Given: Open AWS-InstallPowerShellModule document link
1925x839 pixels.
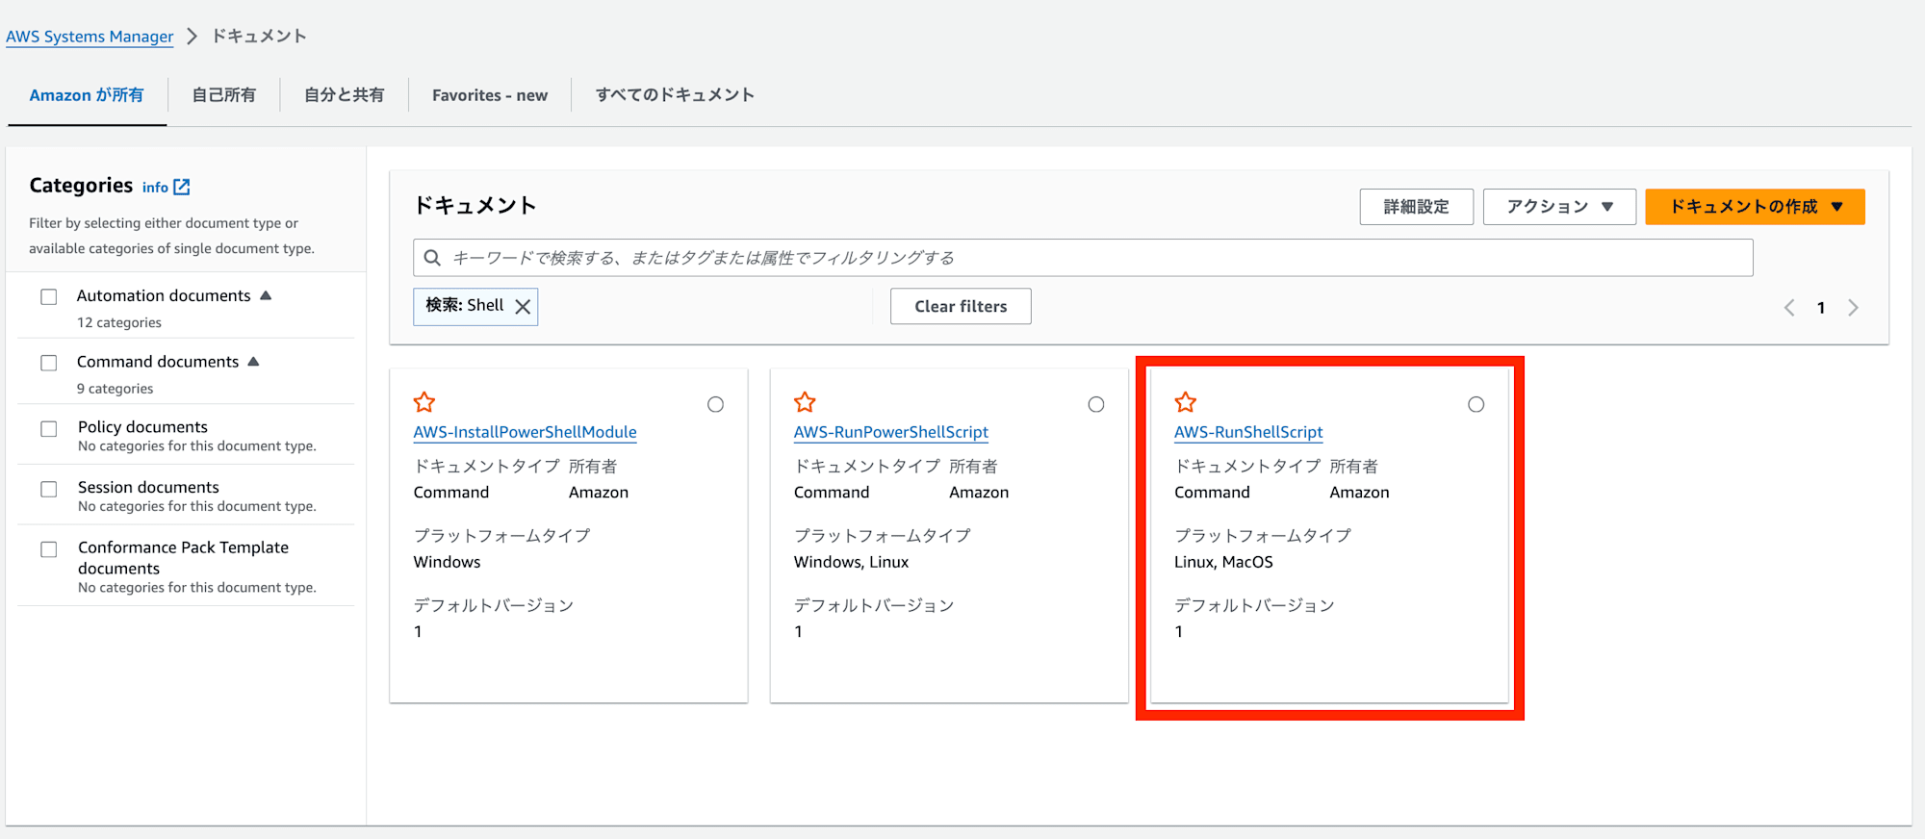Looking at the screenshot, I should tap(525, 432).
